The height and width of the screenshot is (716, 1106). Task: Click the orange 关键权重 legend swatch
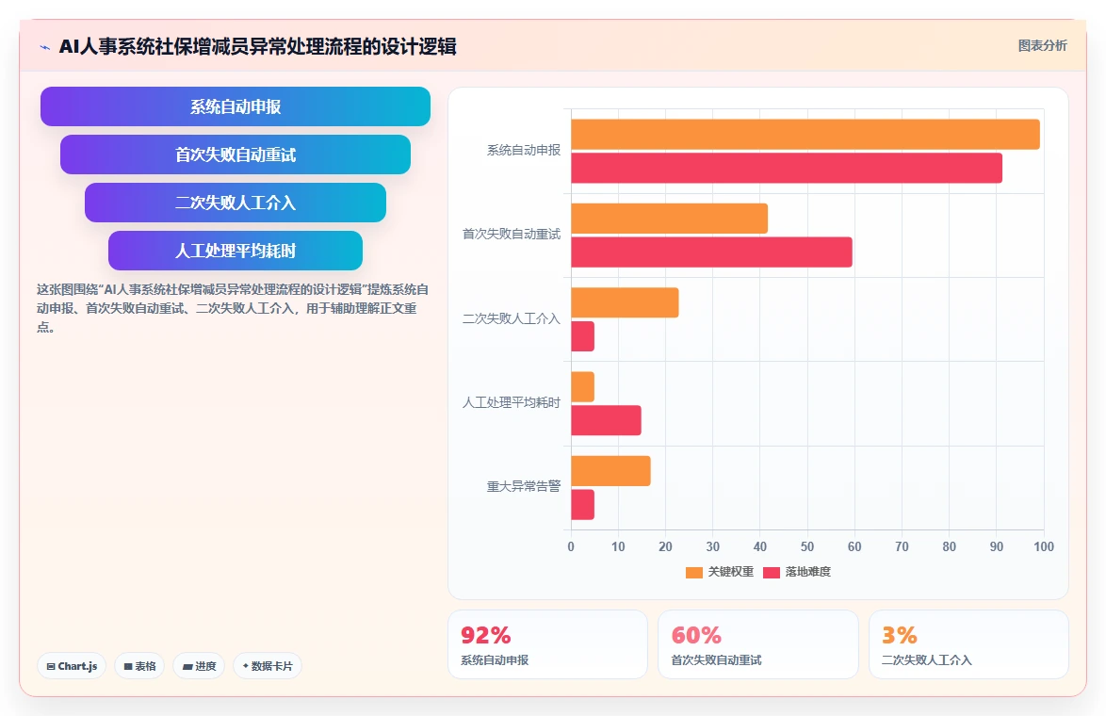[694, 572]
